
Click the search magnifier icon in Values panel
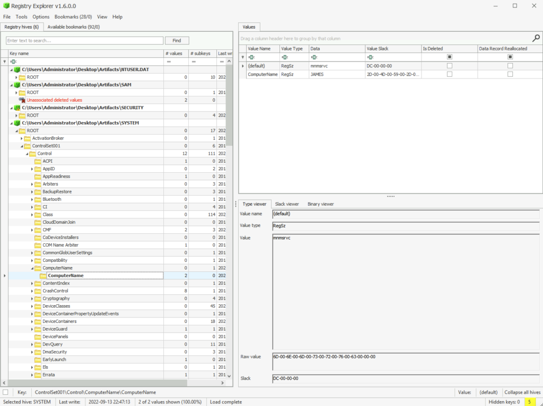pos(536,38)
